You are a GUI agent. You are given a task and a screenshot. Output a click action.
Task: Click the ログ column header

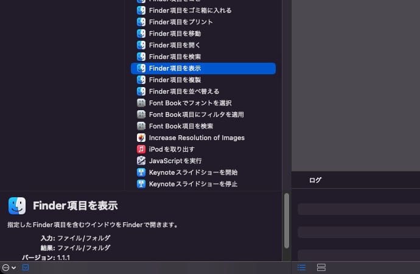(x=315, y=180)
